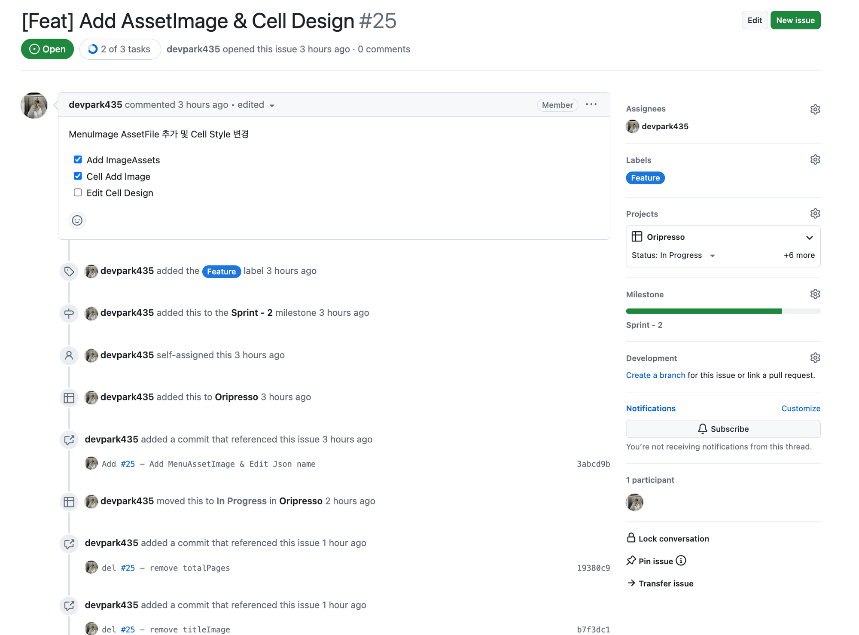
Task: Click the New issue button
Action: [795, 20]
